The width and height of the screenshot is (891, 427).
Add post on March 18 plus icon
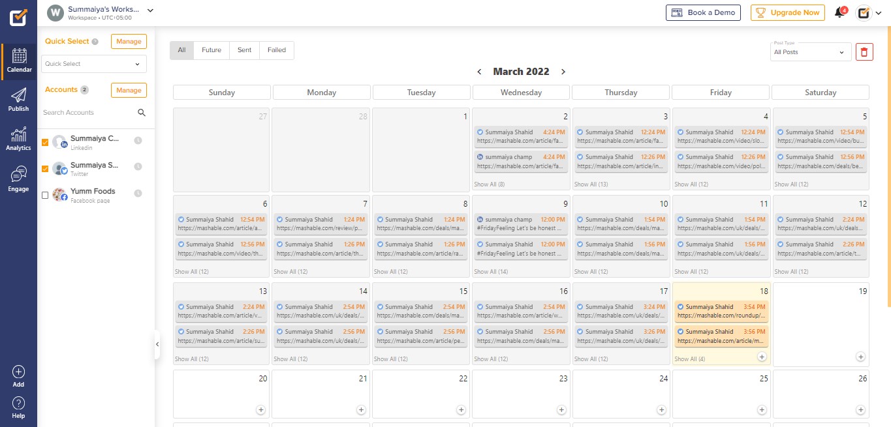point(762,357)
